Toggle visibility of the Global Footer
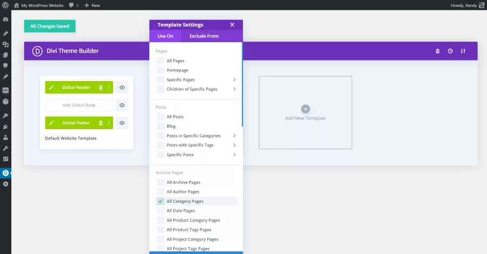 pyautogui.click(x=122, y=123)
